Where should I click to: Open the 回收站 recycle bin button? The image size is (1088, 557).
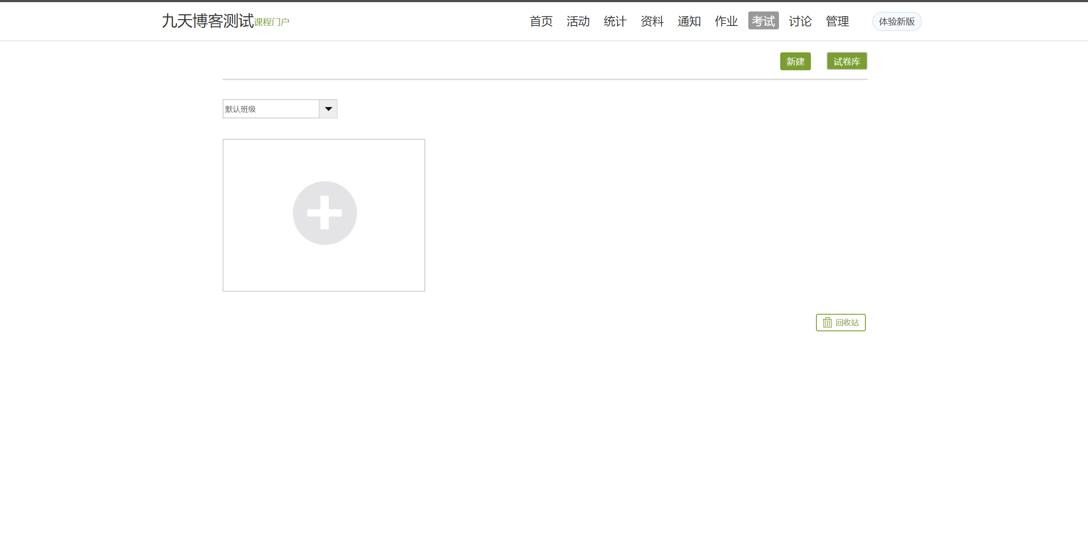pos(847,322)
